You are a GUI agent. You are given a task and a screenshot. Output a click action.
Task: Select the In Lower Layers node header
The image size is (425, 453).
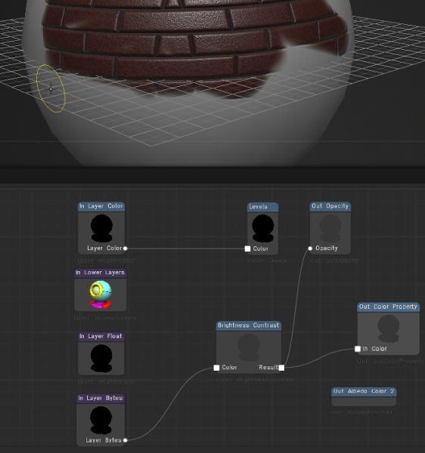pyautogui.click(x=100, y=273)
